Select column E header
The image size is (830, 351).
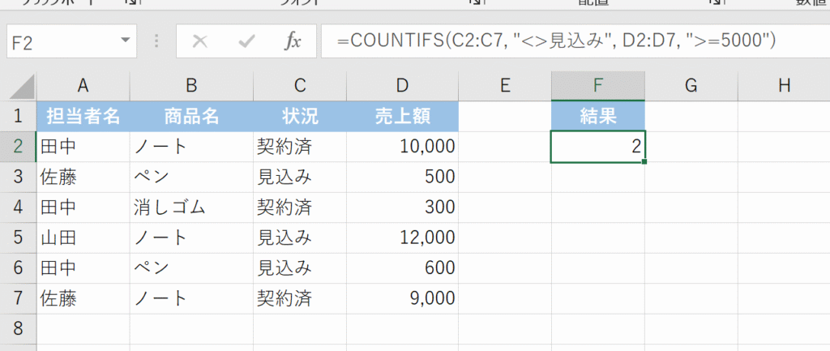pyautogui.click(x=504, y=86)
